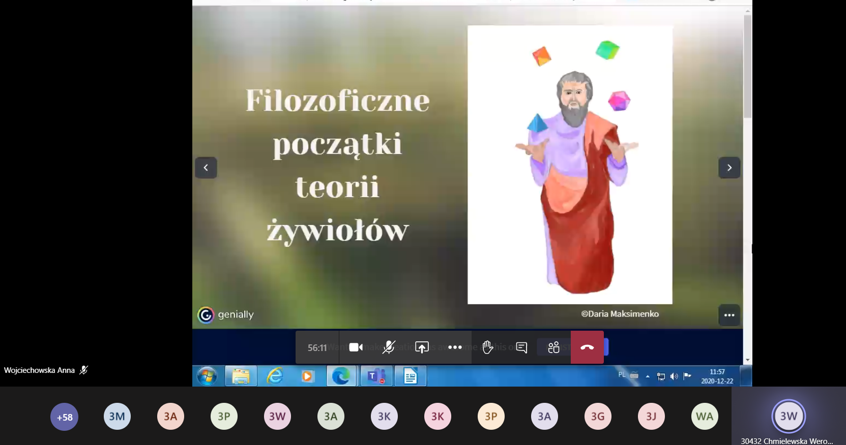The width and height of the screenshot is (846, 445).
Task: Open the document app in the shared taskbar
Action: (410, 376)
